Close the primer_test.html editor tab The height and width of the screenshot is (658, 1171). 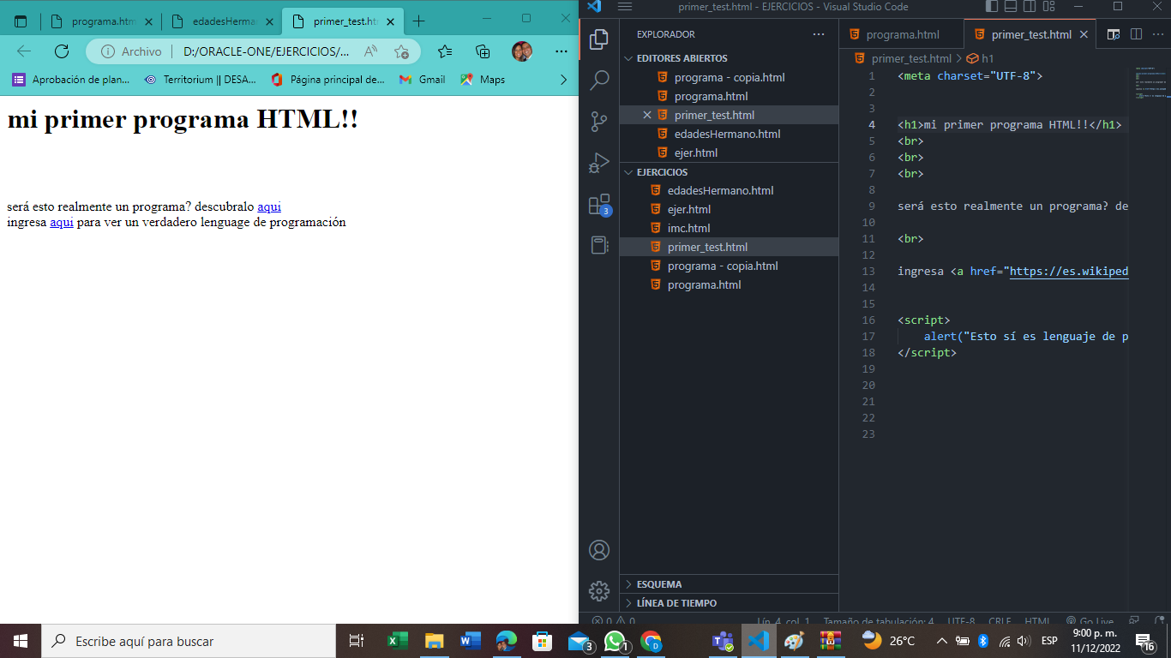pos(1084,35)
